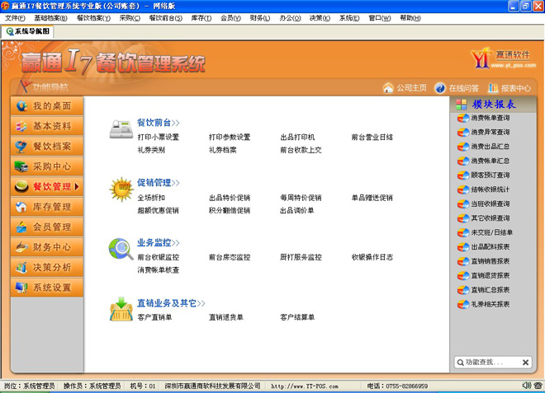The height and width of the screenshot is (393, 545).
Task: Select the 系统导航图 tab
Action: 28,31
